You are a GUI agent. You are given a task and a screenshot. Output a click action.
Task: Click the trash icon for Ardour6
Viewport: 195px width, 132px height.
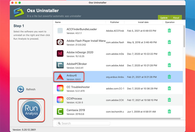click(169, 77)
